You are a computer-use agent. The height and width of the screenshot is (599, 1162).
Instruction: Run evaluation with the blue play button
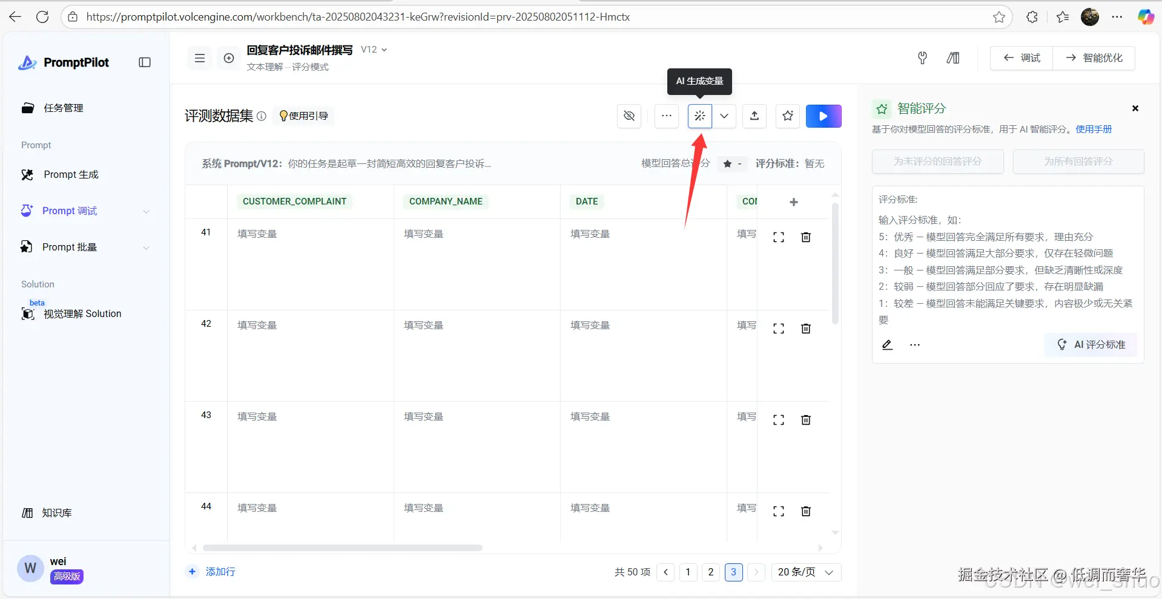[x=824, y=116]
